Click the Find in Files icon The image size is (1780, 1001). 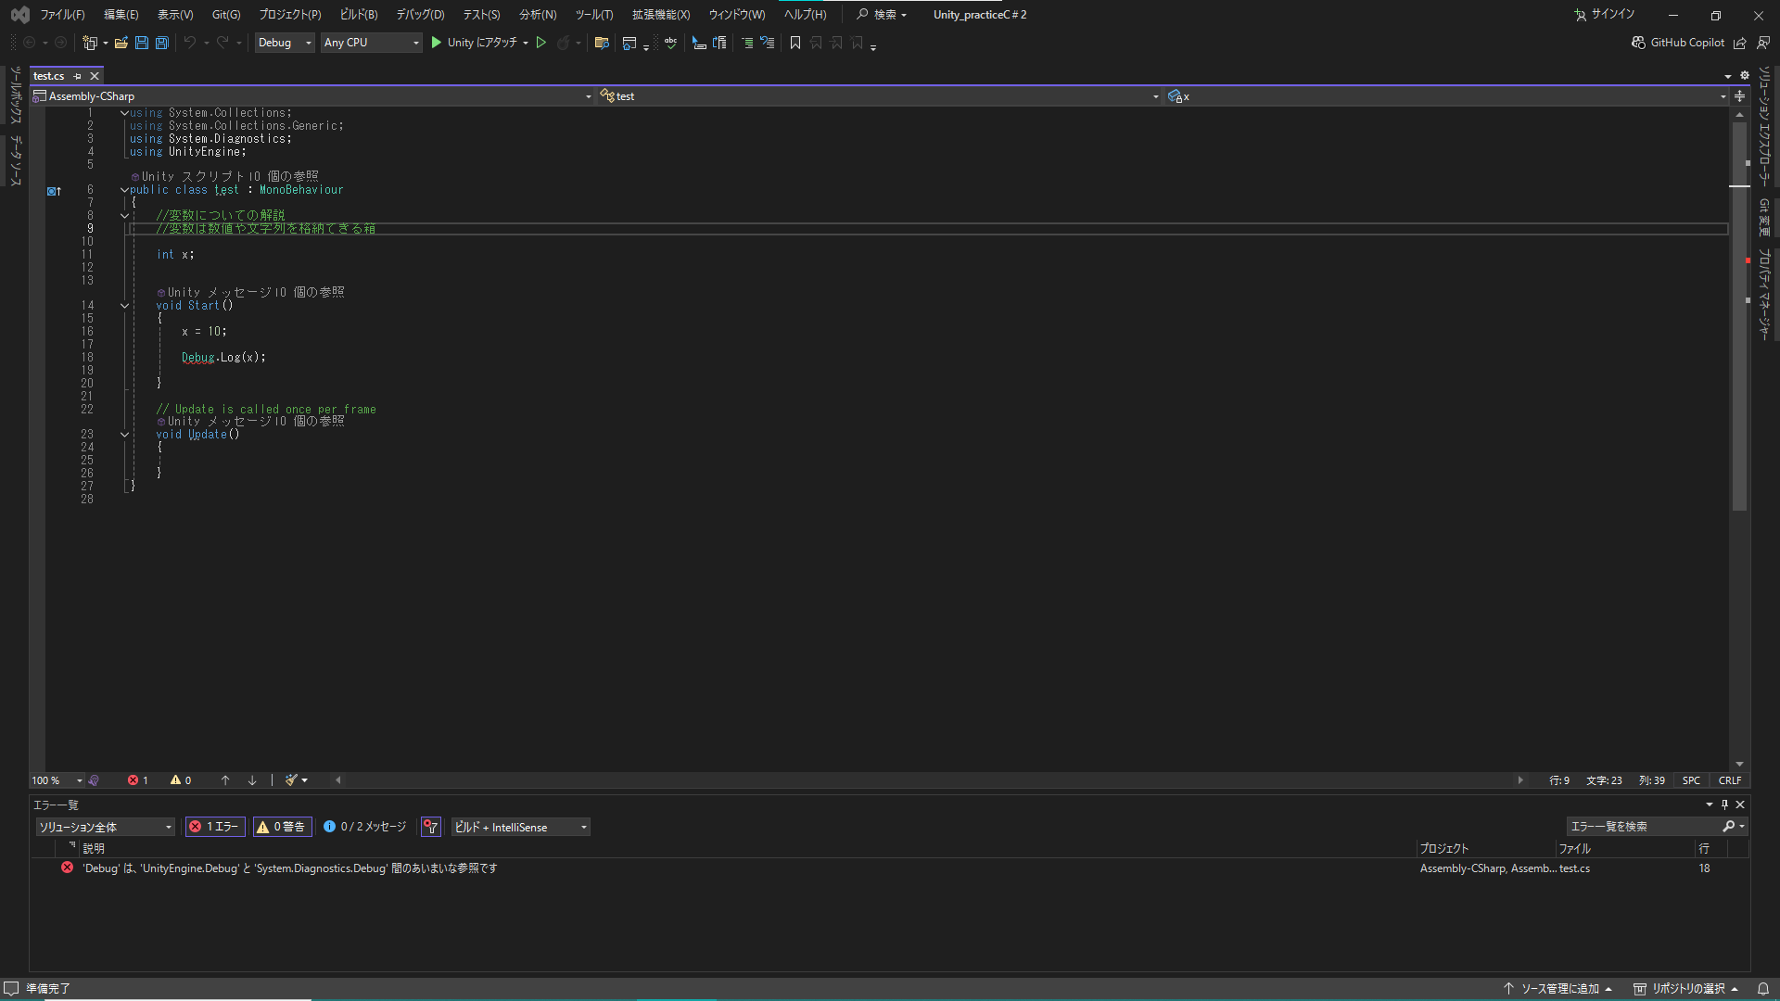[x=602, y=43]
